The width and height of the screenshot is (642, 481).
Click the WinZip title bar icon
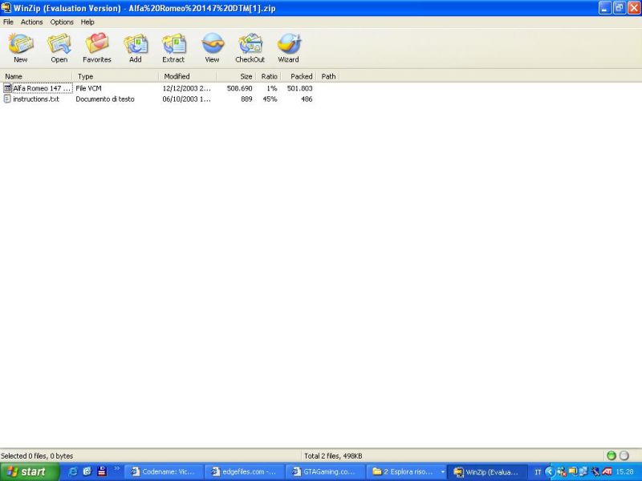[6, 8]
